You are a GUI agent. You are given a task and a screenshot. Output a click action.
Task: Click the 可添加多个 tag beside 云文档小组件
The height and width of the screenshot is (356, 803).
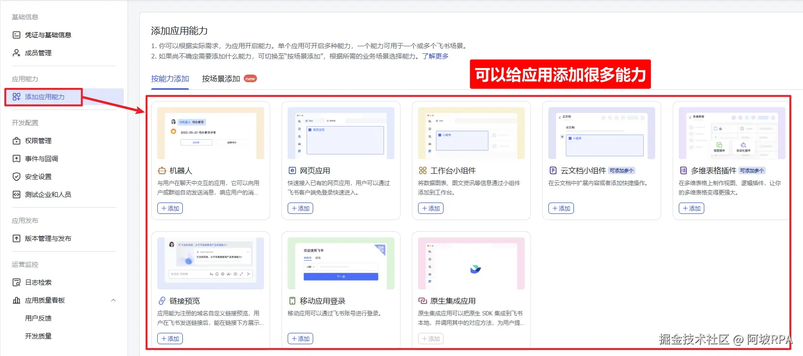point(622,171)
